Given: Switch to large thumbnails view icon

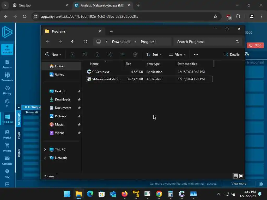Looking at the screenshot, I should pos(241,176).
